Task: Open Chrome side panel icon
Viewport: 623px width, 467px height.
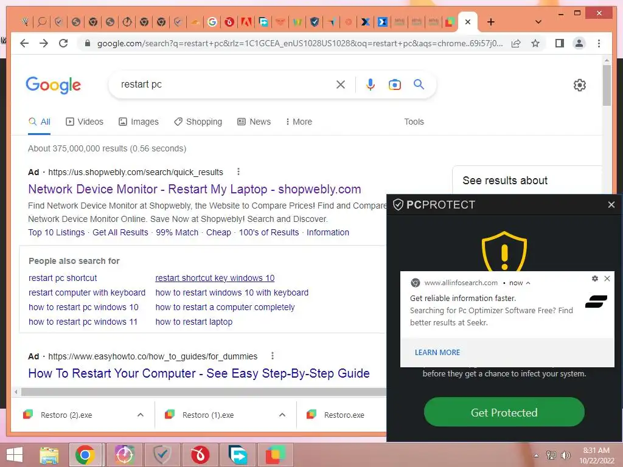Action: click(560, 43)
